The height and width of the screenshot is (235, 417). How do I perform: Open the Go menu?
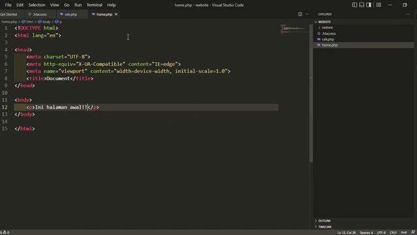(x=66, y=5)
